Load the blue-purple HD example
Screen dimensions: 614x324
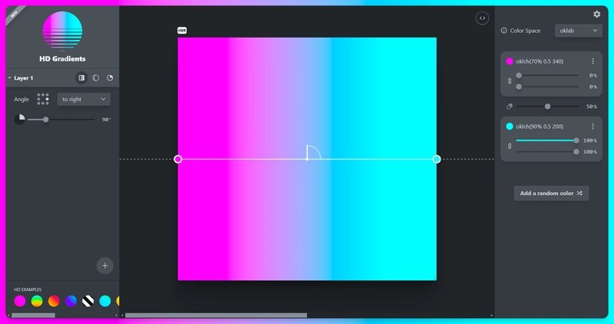[71, 301]
